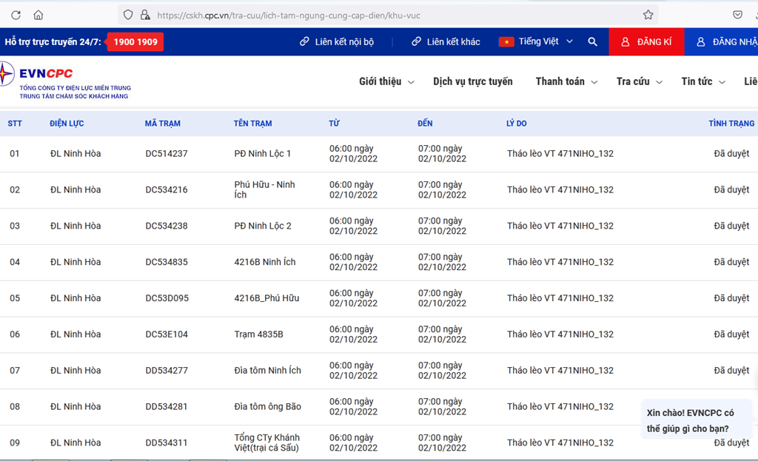Open the site search magnifier icon
The image size is (758, 461).
tap(592, 42)
